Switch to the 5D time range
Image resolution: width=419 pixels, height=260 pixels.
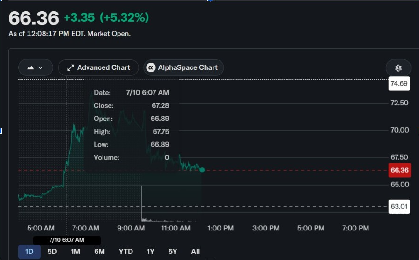(x=52, y=252)
